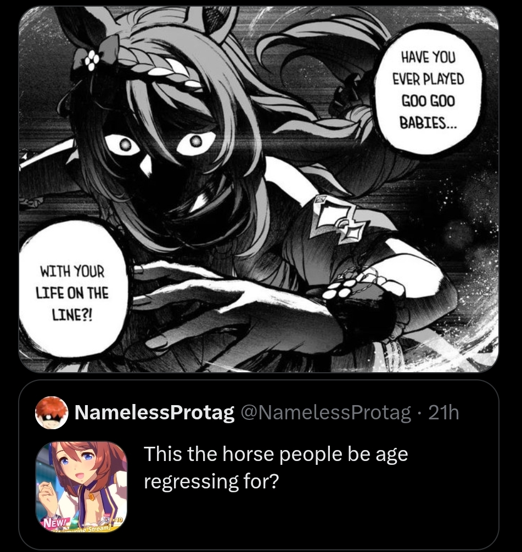Click the quoted tweet text about horse people
The image size is (522, 552).
point(276,468)
